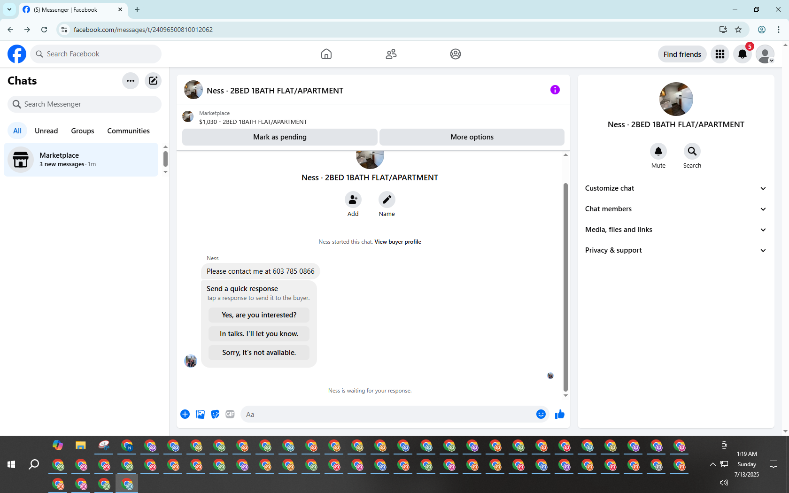Show hidden system tray icons

pos(712,464)
